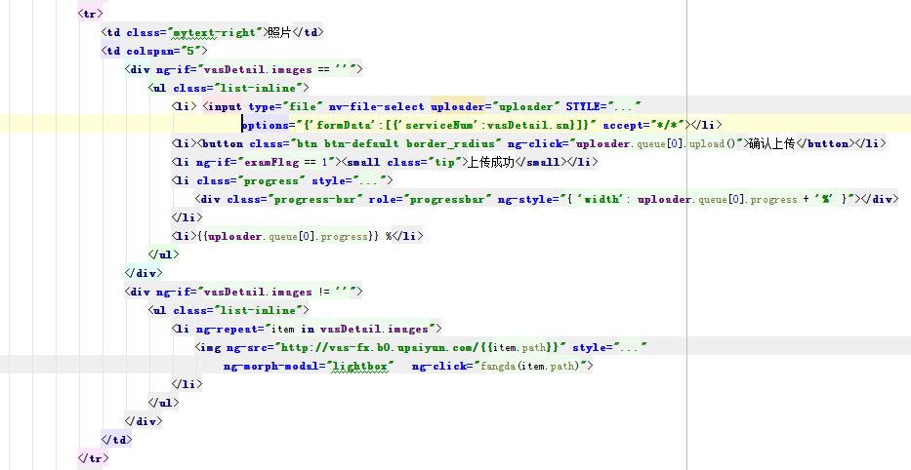This screenshot has height=470, width=911.
Task: Click the ng-if condition vasDetail.images != ''
Action: [x=276, y=292]
